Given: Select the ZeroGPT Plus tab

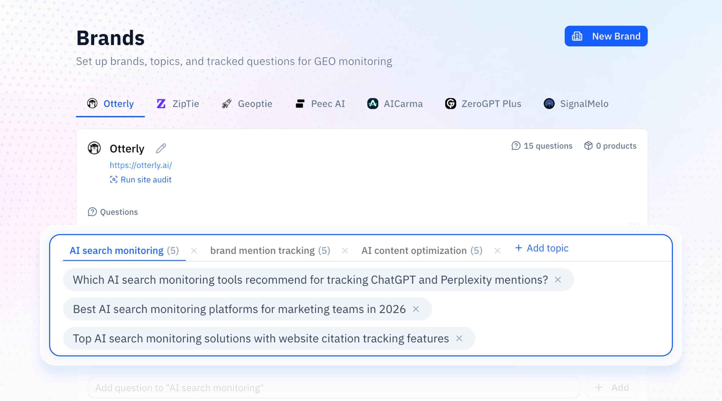Looking at the screenshot, I should point(483,104).
